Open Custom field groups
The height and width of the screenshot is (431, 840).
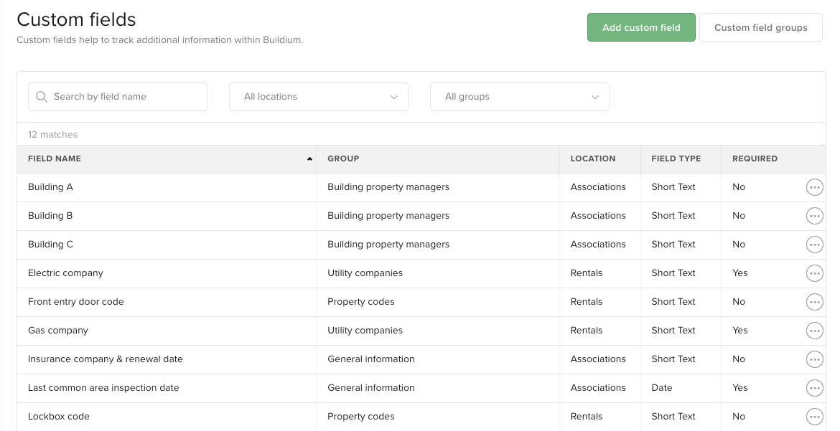(760, 27)
